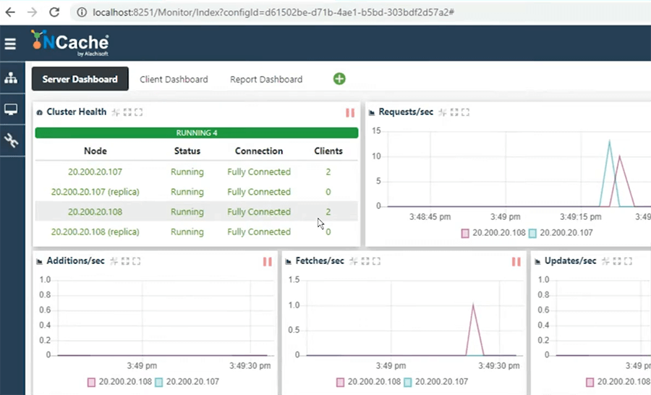Click the middle expand icon in Requests/sec header

pyautogui.click(x=454, y=112)
